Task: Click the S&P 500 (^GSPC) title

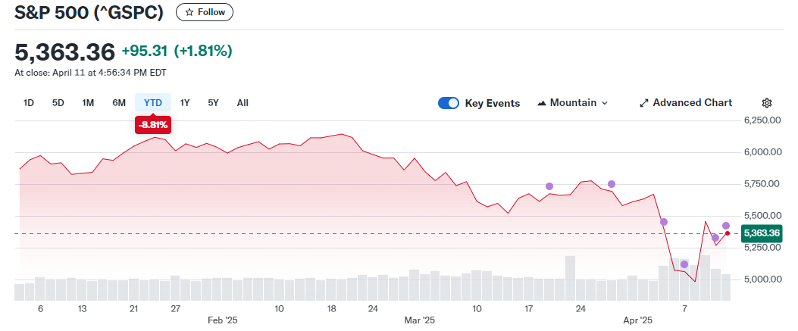Action: pos(89,13)
